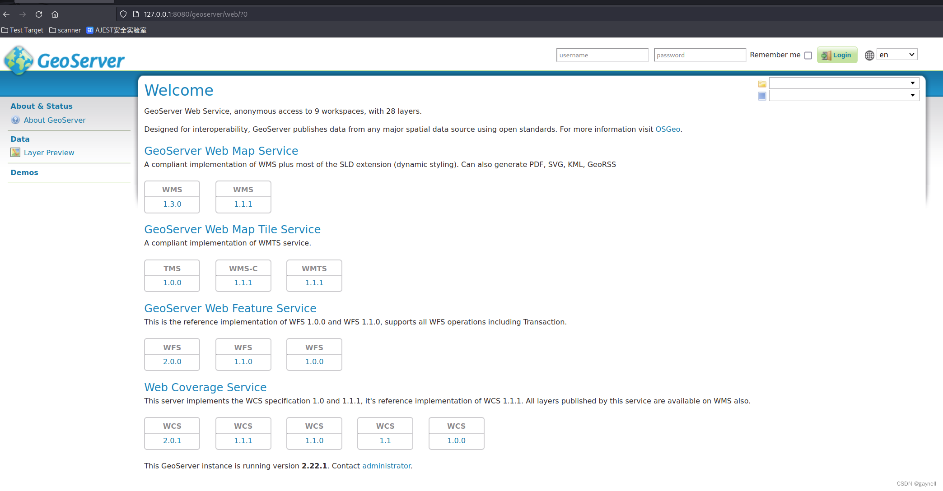Click the browser forward arrow

[x=23, y=14]
